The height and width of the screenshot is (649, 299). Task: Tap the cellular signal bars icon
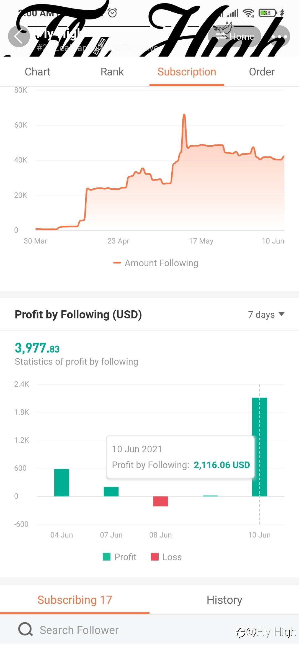pyautogui.click(x=233, y=13)
